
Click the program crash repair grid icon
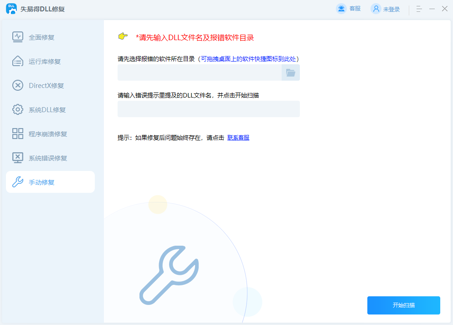[17, 134]
